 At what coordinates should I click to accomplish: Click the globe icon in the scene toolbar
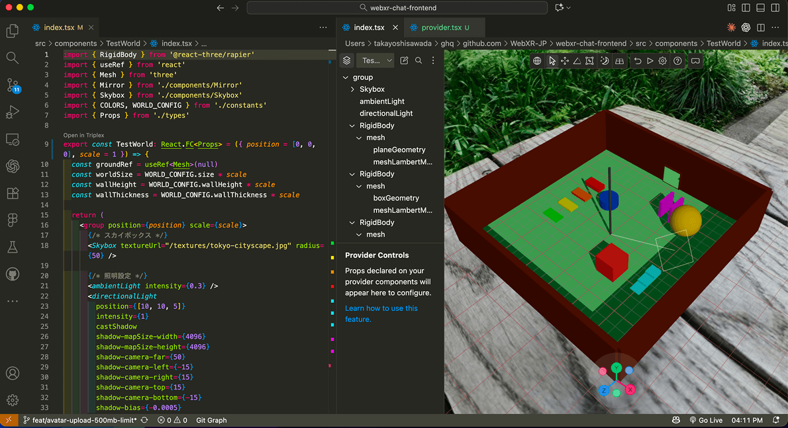(538, 60)
